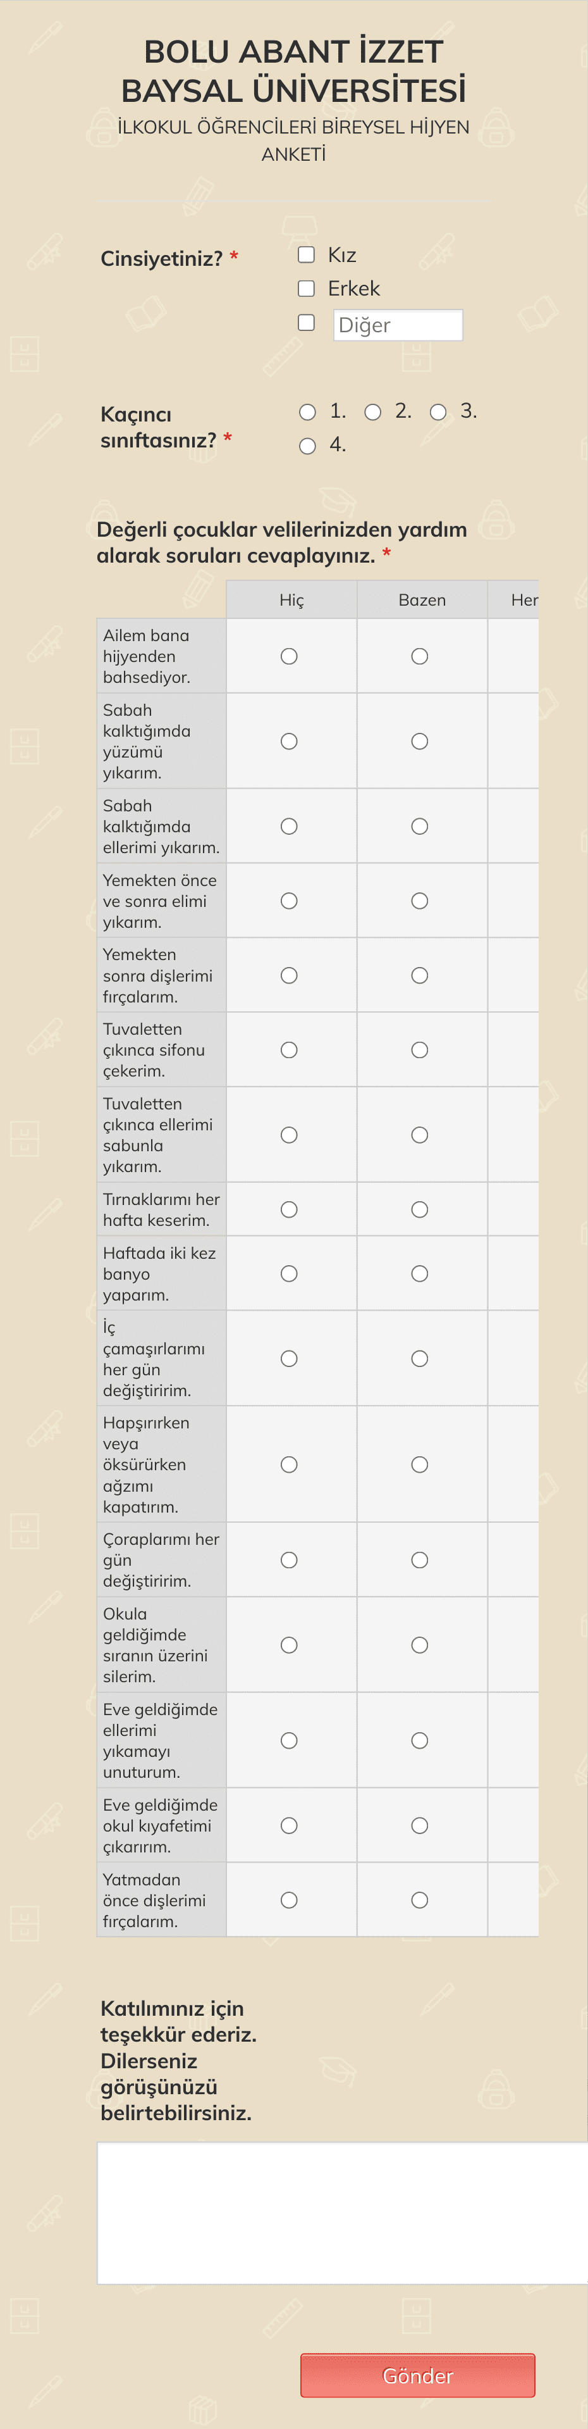Viewport: 588px width, 2429px height.
Task: Pick Bazen for 'Tırnaklarımı her hafta keserim'
Action: pyautogui.click(x=420, y=1209)
